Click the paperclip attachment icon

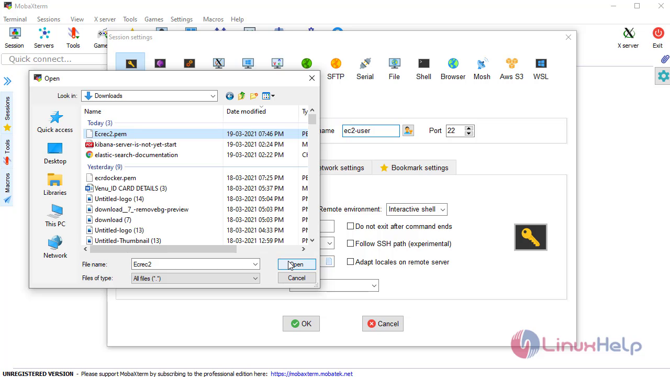point(665,59)
